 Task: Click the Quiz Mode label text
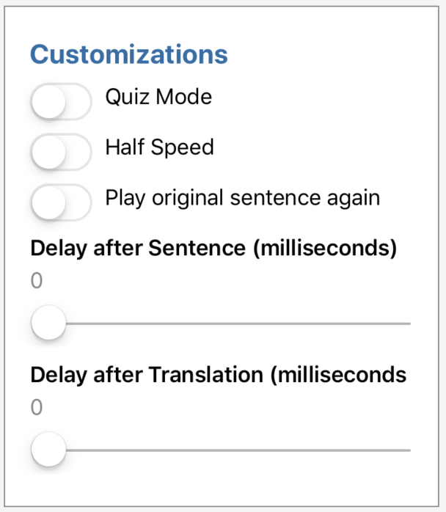(158, 96)
